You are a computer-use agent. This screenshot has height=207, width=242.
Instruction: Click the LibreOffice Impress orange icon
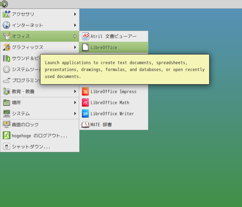(85, 91)
